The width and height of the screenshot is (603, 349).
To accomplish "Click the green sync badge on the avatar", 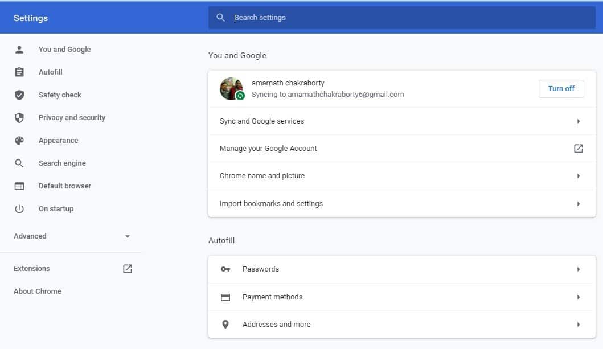I will tap(240, 96).
